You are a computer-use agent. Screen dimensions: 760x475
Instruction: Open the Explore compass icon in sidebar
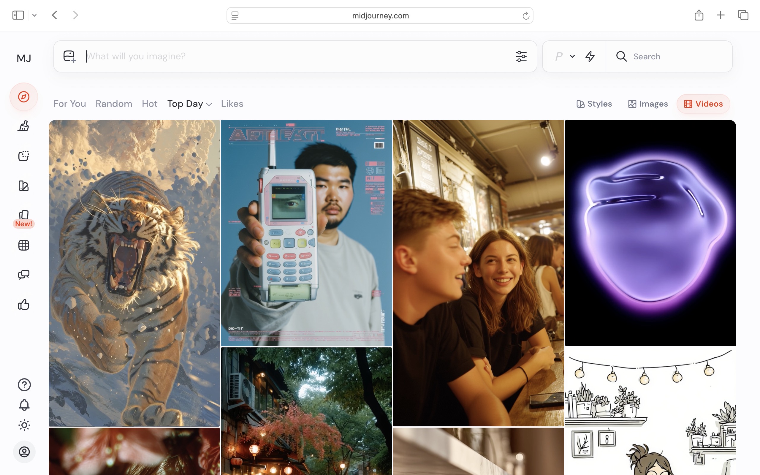pos(24,97)
